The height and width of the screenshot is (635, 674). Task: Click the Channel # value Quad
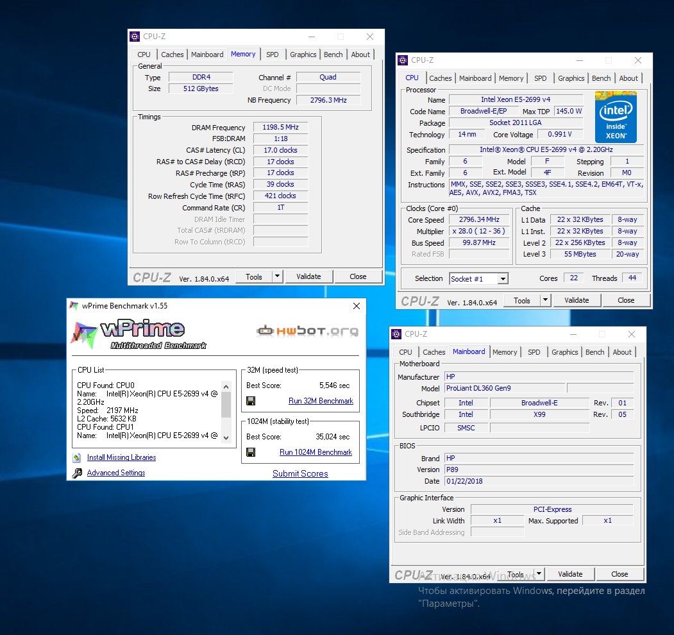coord(328,78)
